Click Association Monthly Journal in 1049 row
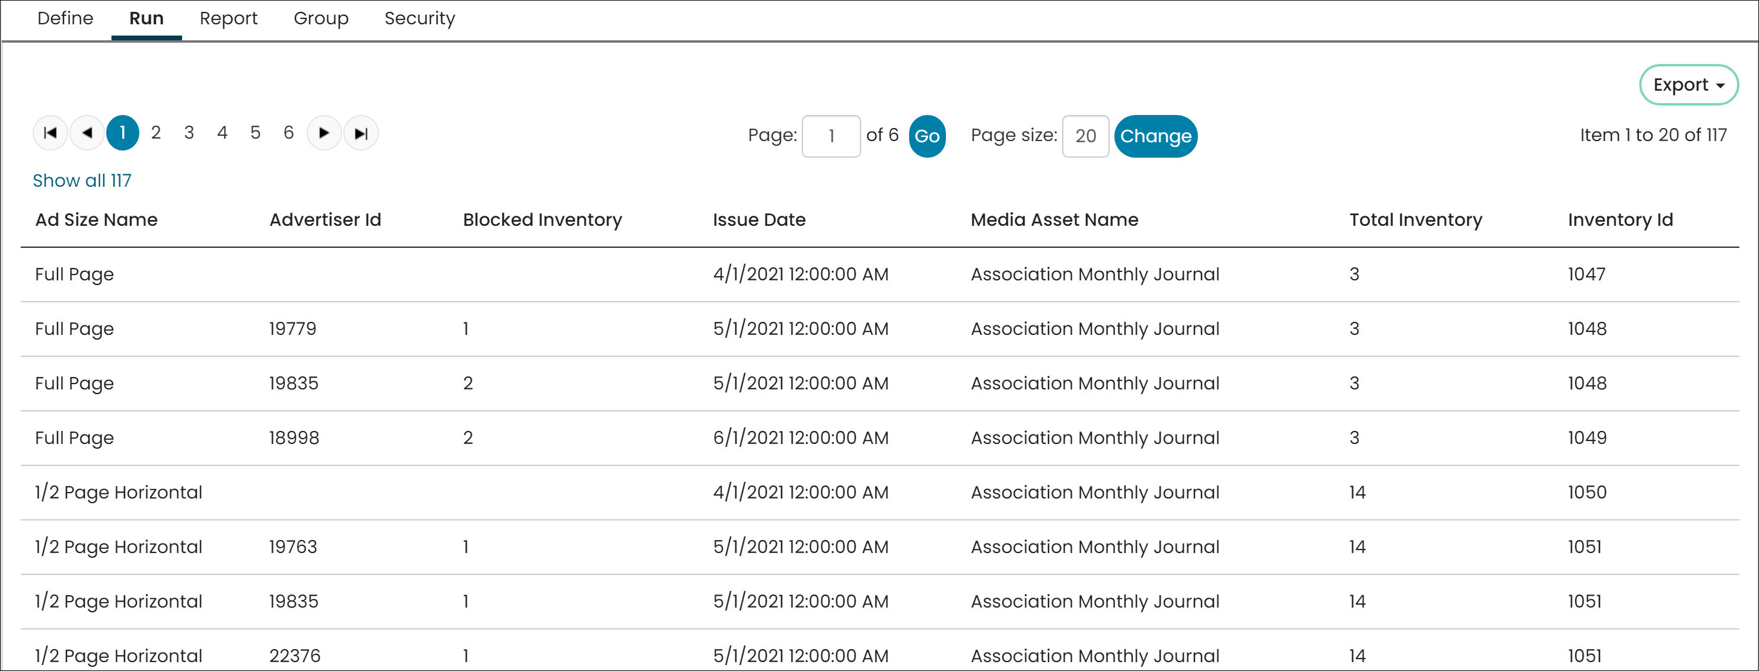This screenshot has width=1759, height=671. 1095,438
